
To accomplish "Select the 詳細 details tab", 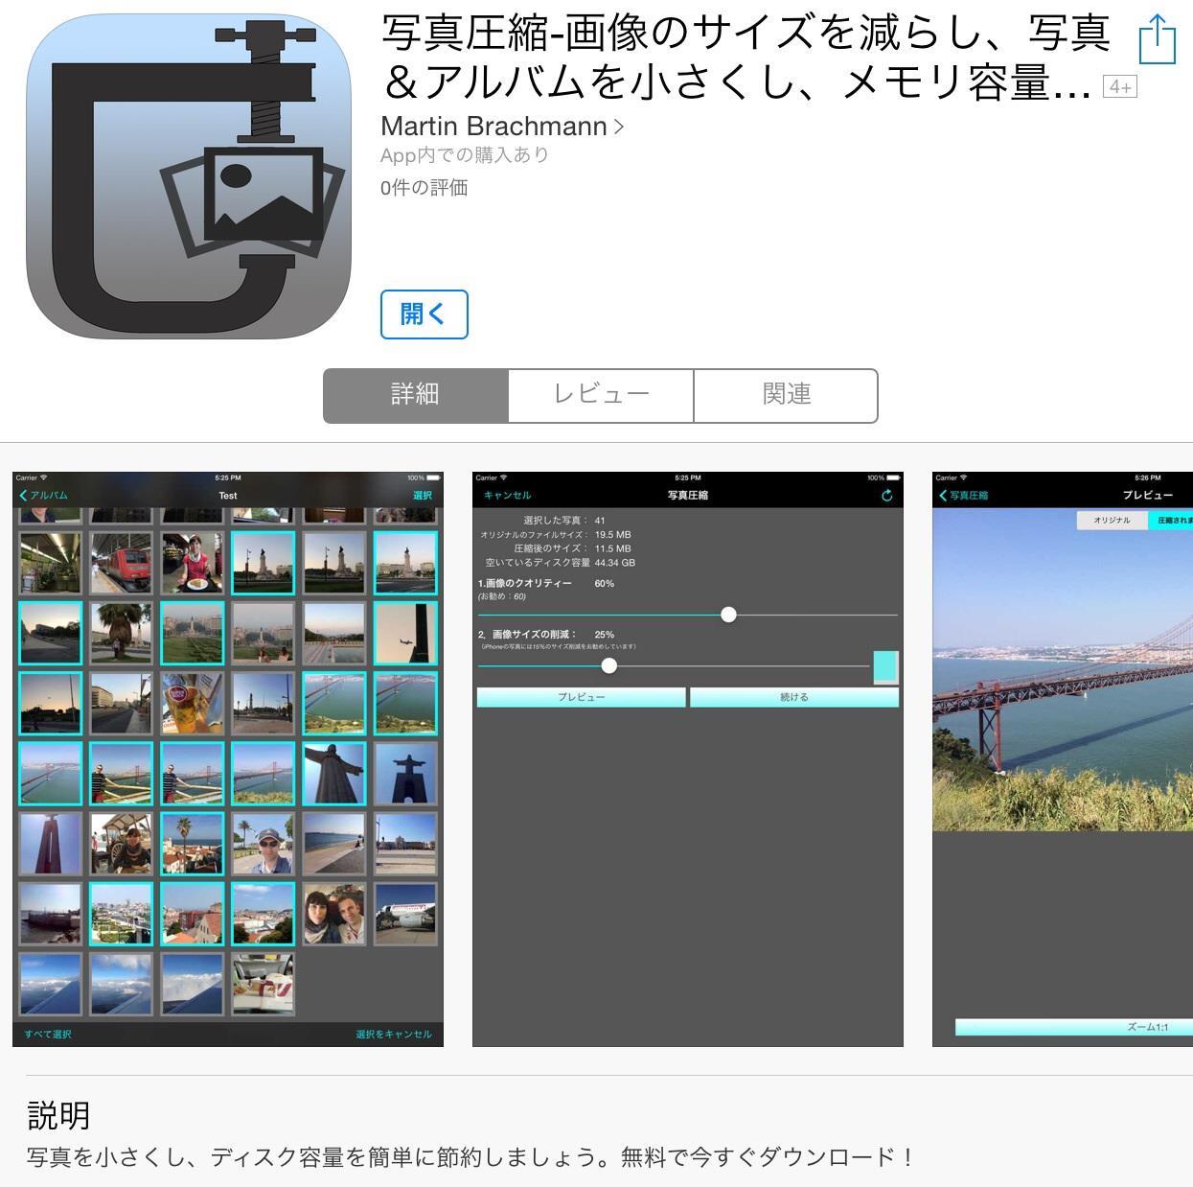I will point(415,395).
